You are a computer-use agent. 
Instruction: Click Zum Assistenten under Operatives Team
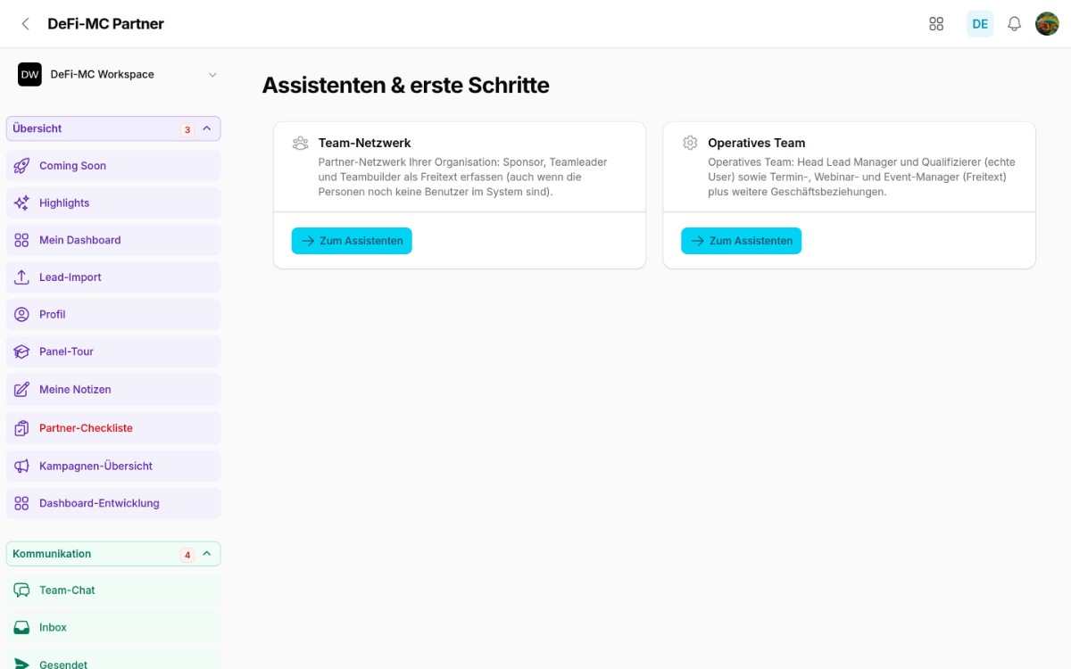click(x=741, y=241)
